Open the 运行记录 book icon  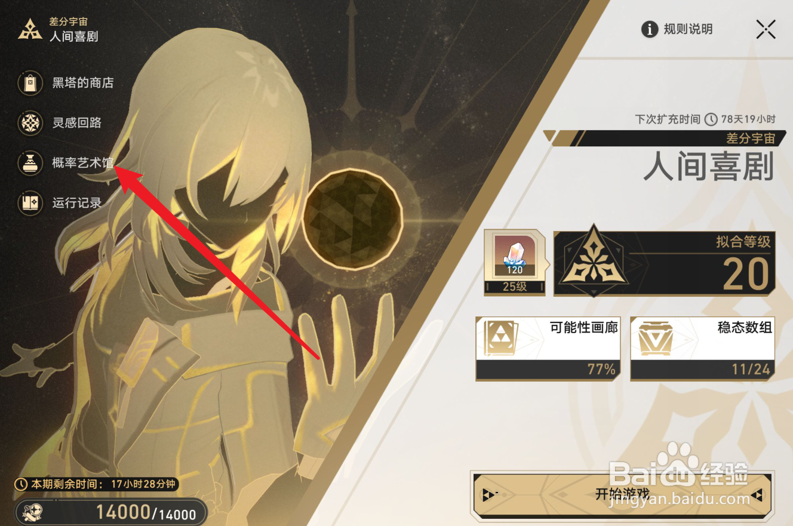pos(30,203)
